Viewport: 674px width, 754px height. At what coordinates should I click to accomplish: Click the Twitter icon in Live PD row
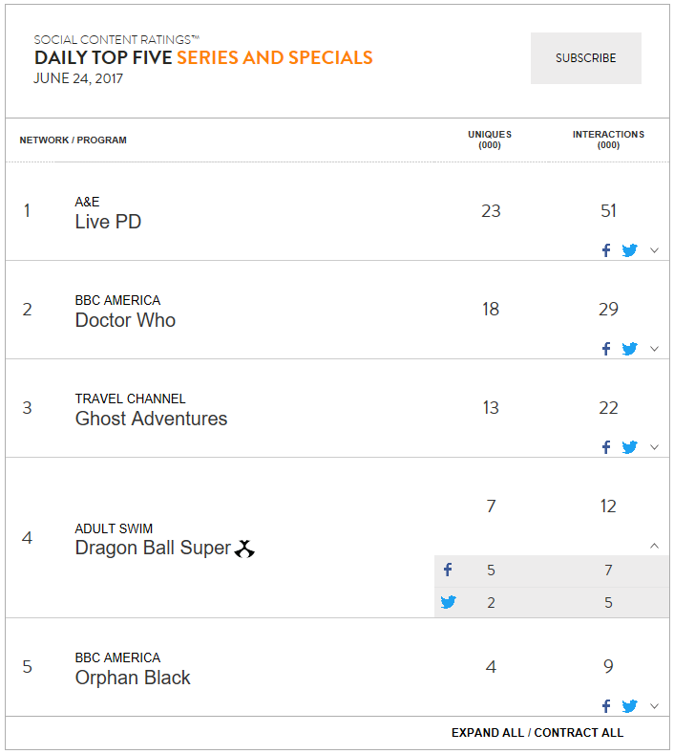pyautogui.click(x=629, y=250)
